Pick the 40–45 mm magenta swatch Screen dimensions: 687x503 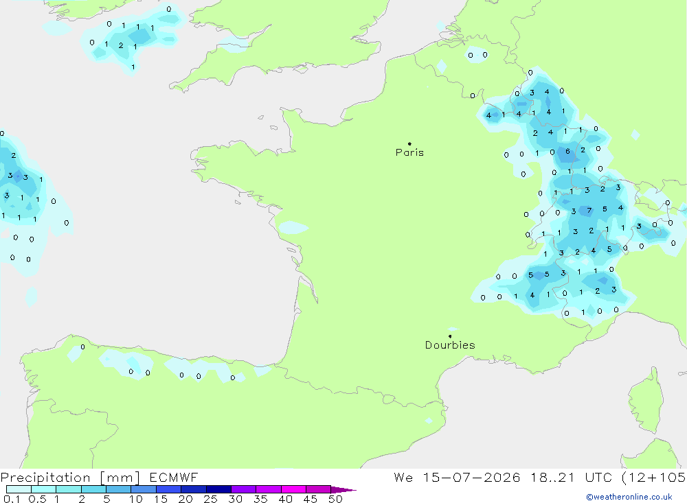point(293,489)
